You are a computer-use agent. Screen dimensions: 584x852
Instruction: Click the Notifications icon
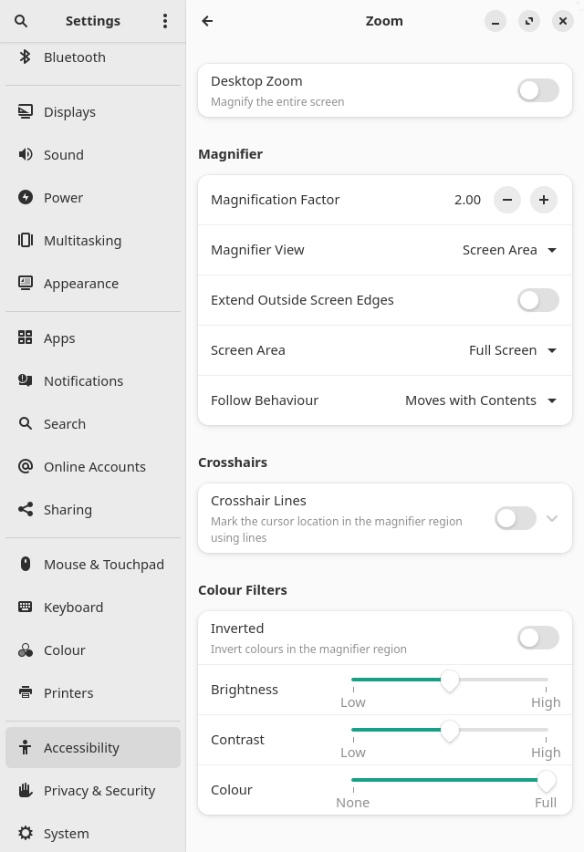[x=25, y=380]
